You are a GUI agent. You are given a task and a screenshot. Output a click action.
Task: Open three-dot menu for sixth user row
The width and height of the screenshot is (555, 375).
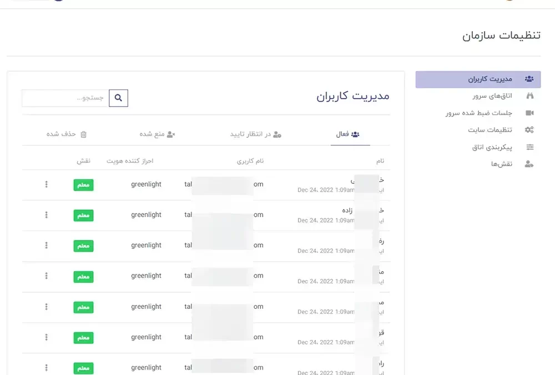(47, 337)
